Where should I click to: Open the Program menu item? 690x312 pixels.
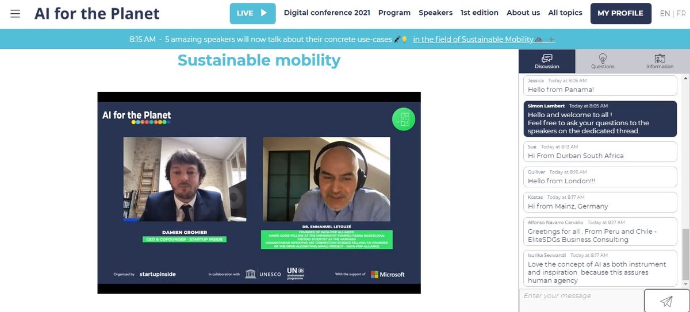[394, 13]
